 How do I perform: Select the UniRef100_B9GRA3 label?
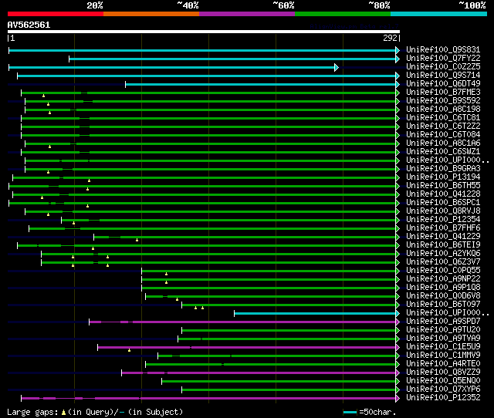click(x=443, y=168)
